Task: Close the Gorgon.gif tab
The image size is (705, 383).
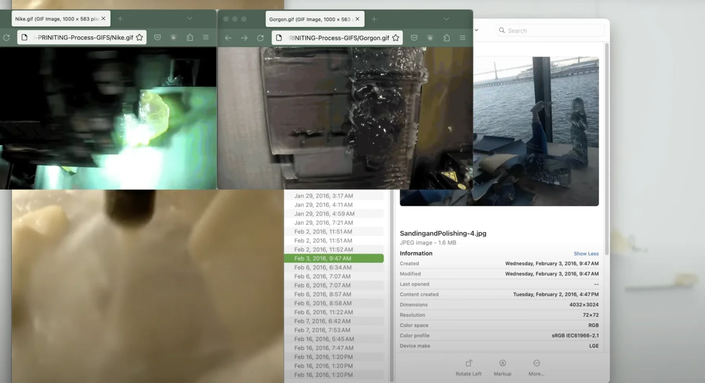Action: coord(357,19)
